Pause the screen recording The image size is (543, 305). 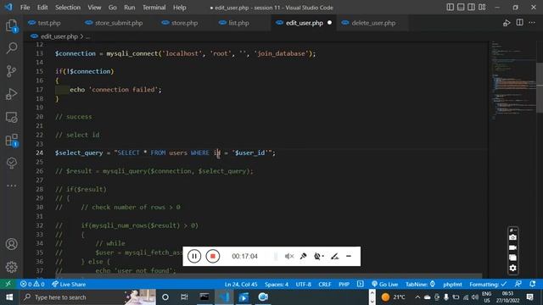click(194, 256)
